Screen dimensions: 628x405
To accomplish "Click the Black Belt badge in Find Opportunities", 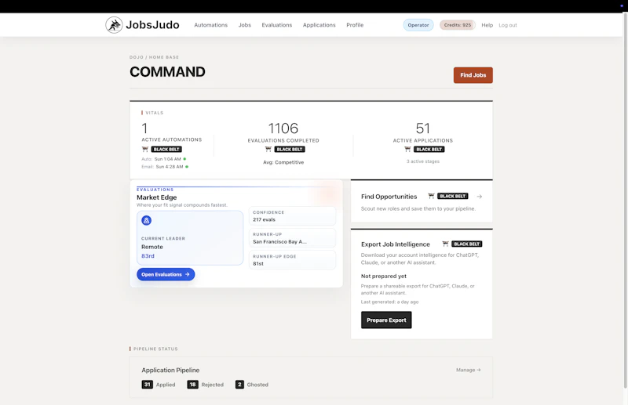I will coord(453,196).
